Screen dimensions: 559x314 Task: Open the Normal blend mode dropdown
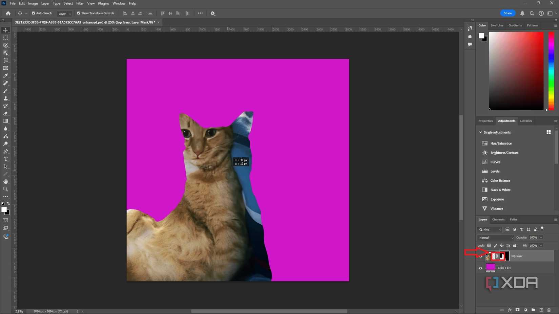click(x=495, y=238)
